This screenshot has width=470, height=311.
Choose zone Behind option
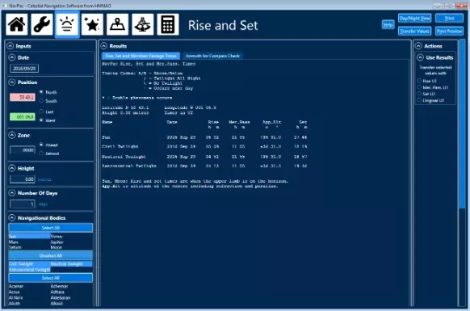click(41, 153)
